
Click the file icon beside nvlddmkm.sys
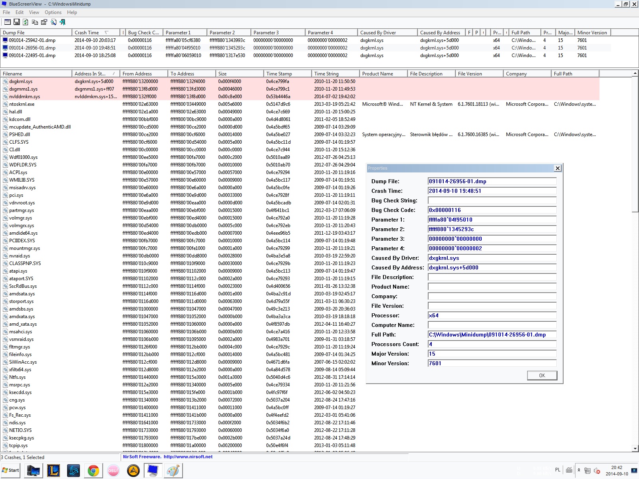pos(5,97)
